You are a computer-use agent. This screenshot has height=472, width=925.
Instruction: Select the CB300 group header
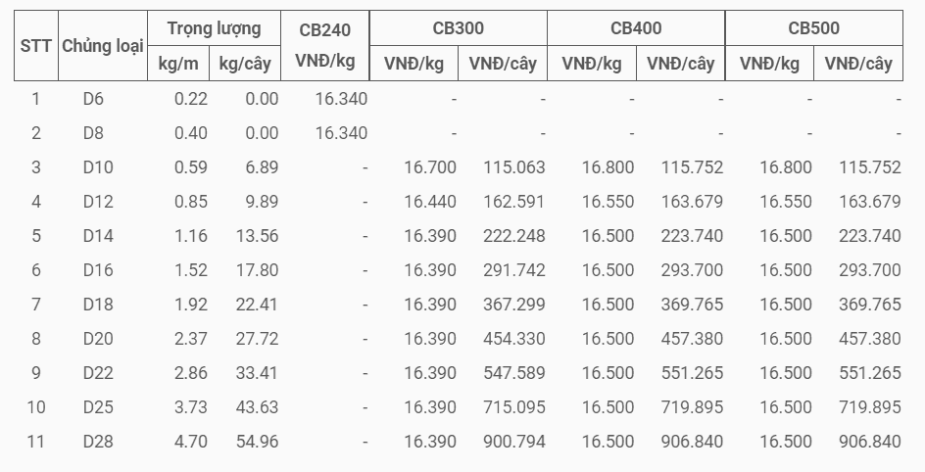click(459, 28)
